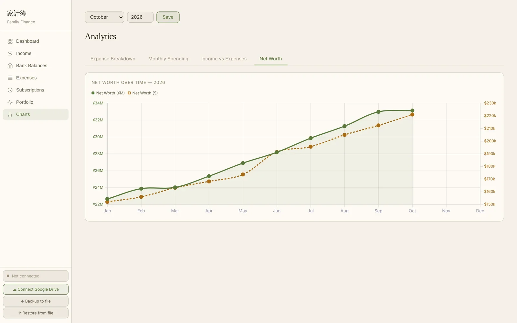Image resolution: width=517 pixels, height=323 pixels.
Task: Click the July orange dollar data point
Action: click(x=311, y=147)
